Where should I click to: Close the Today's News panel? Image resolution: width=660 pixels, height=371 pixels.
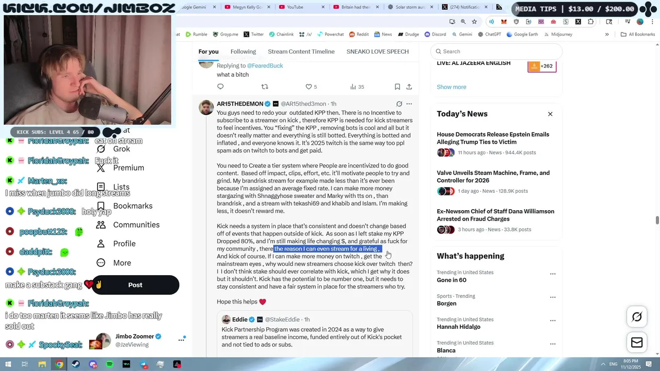pos(550,114)
